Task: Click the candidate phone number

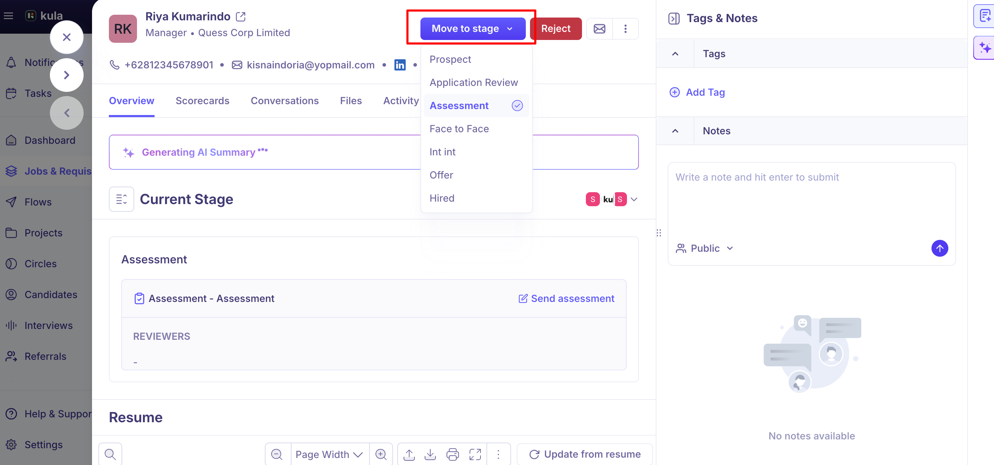Action: click(169, 65)
